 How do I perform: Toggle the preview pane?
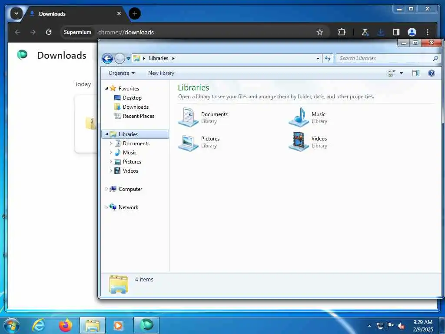416,73
